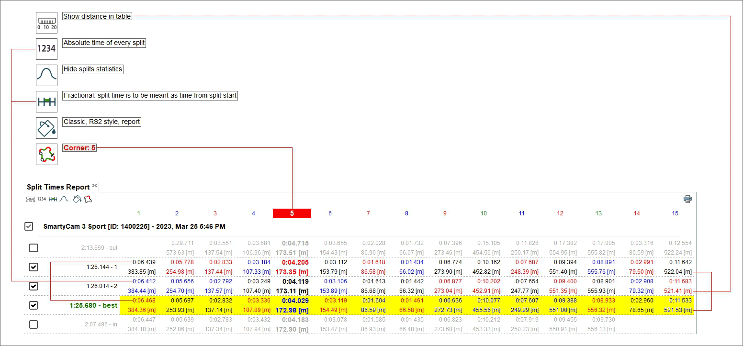This screenshot has width=743, height=346.
Task: Uncheck the 1:26.144 - 1 lap checkbox
Action: pyautogui.click(x=34, y=267)
